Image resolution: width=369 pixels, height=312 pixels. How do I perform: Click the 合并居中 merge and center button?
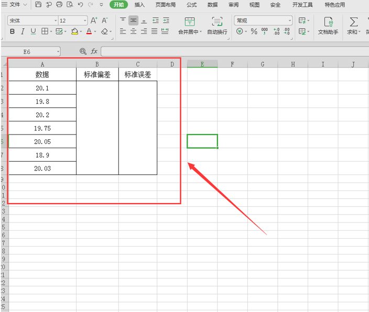click(189, 26)
